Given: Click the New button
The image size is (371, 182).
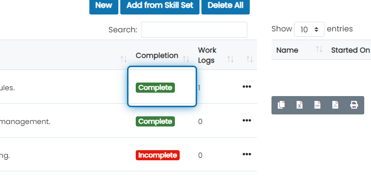Looking at the screenshot, I should [104, 6].
